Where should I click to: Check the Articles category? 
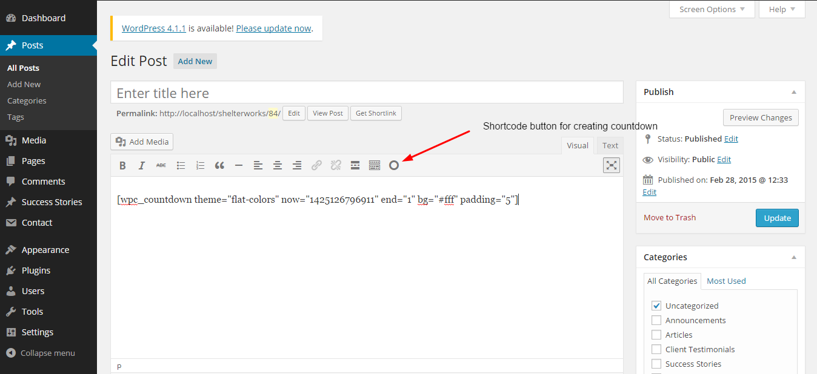click(656, 335)
